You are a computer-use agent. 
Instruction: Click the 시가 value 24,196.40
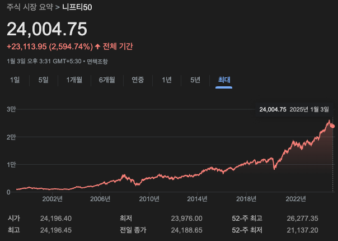56,219
